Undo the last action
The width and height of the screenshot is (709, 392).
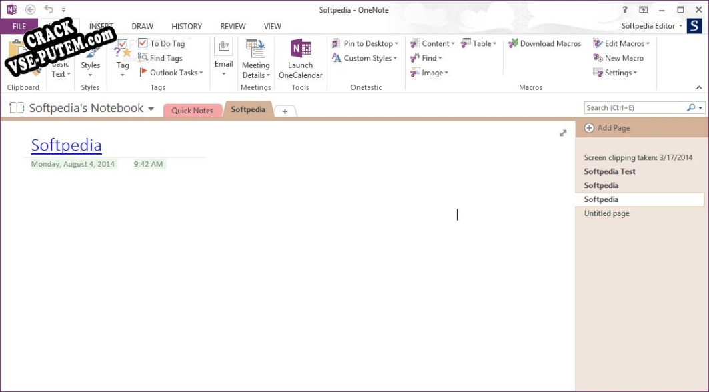coord(49,9)
